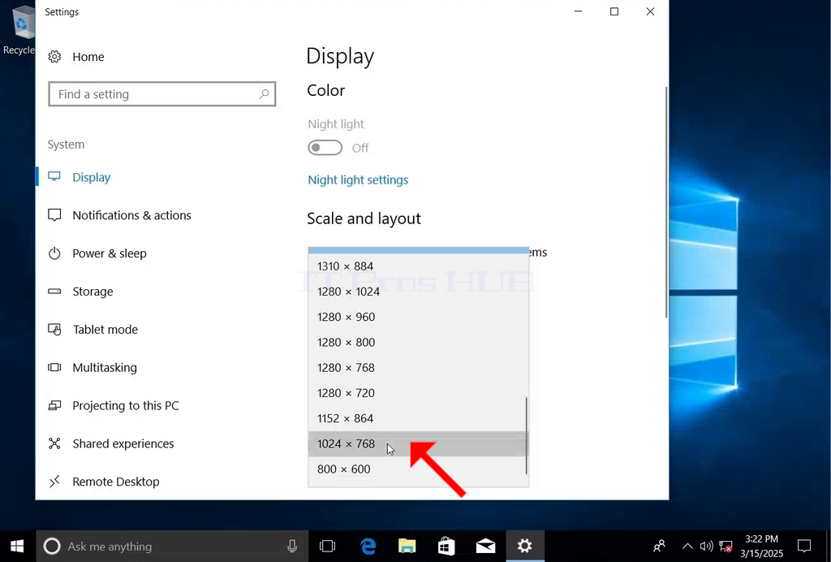831x562 pixels.
Task: Open Remote Desktop settings
Action: tap(115, 482)
